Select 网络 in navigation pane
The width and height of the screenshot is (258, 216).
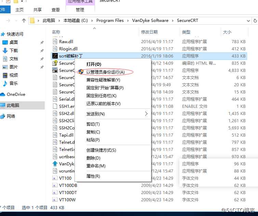pos(11,116)
